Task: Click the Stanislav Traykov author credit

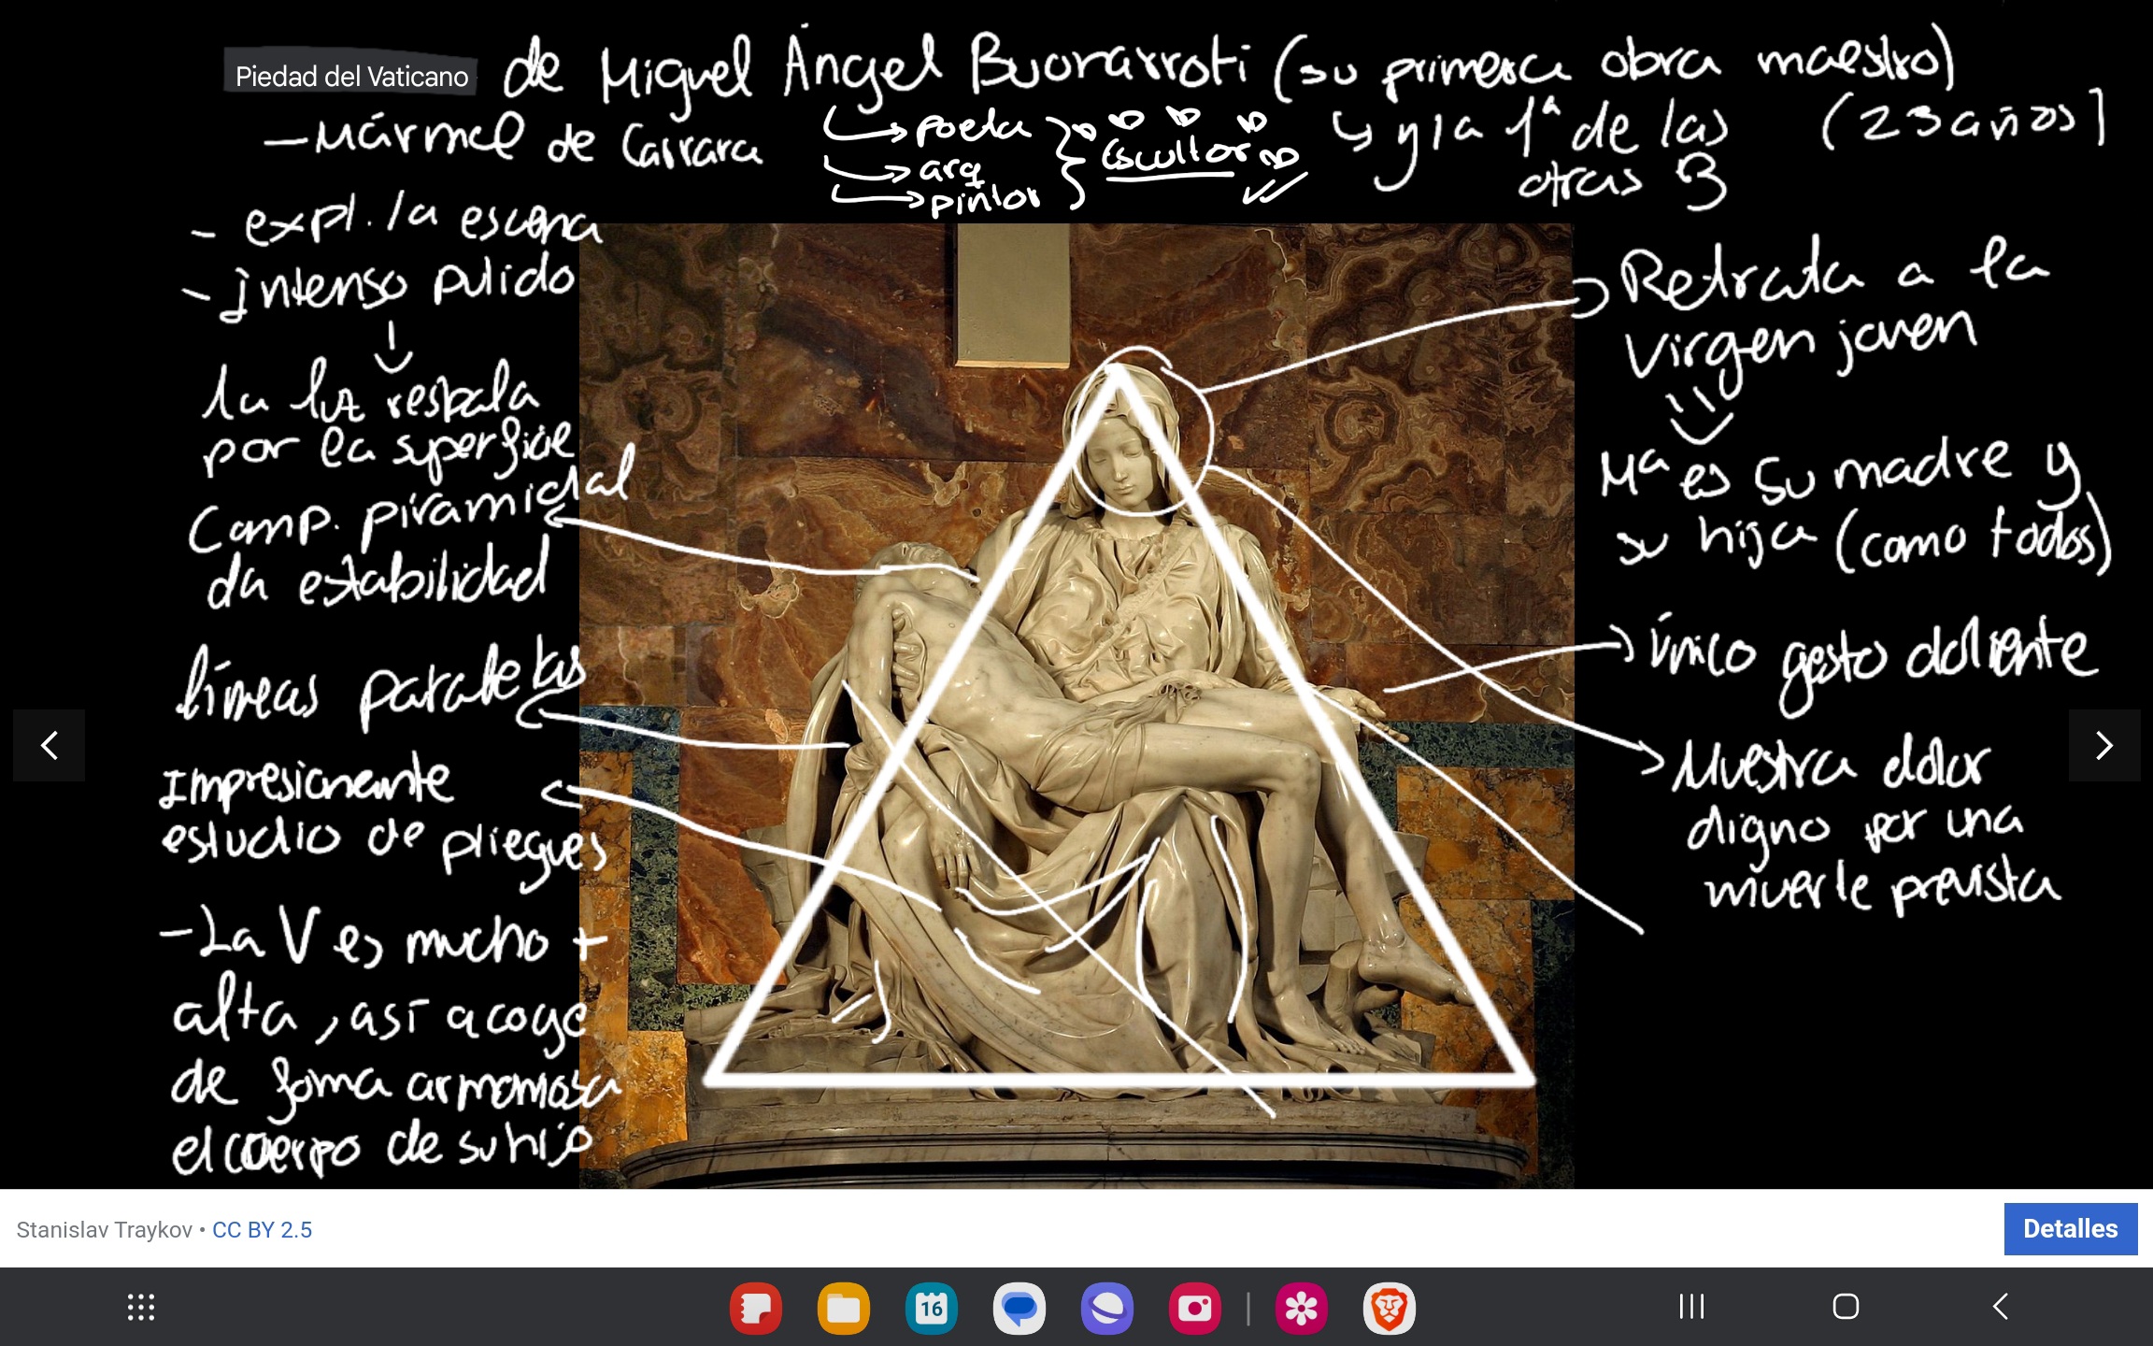Action: (x=104, y=1230)
